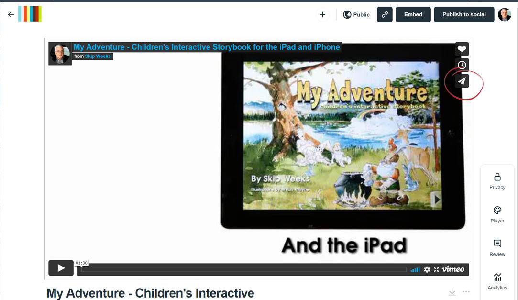The width and height of the screenshot is (518, 300).
Task: Click the Vimeo logo in player
Action: click(x=453, y=269)
